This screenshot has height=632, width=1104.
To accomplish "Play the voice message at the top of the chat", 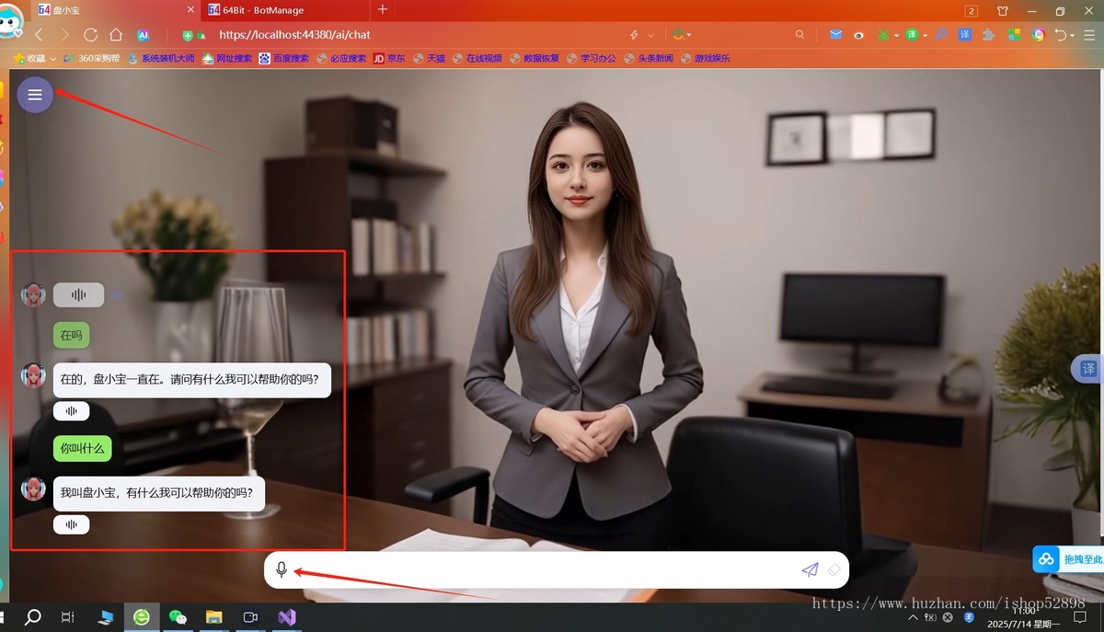I will pos(78,294).
